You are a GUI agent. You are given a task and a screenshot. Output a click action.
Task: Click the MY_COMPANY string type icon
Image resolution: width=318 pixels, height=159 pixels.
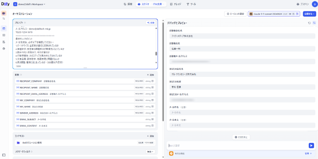pyautogui.click(x=152, y=100)
